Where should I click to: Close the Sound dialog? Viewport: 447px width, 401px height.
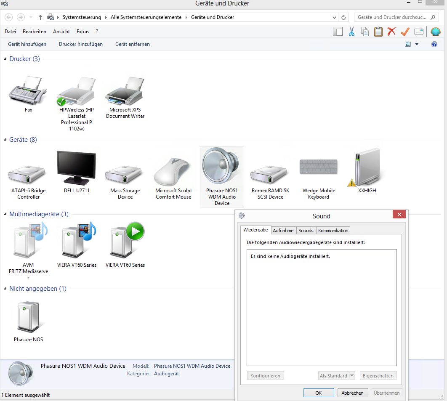[399, 214]
